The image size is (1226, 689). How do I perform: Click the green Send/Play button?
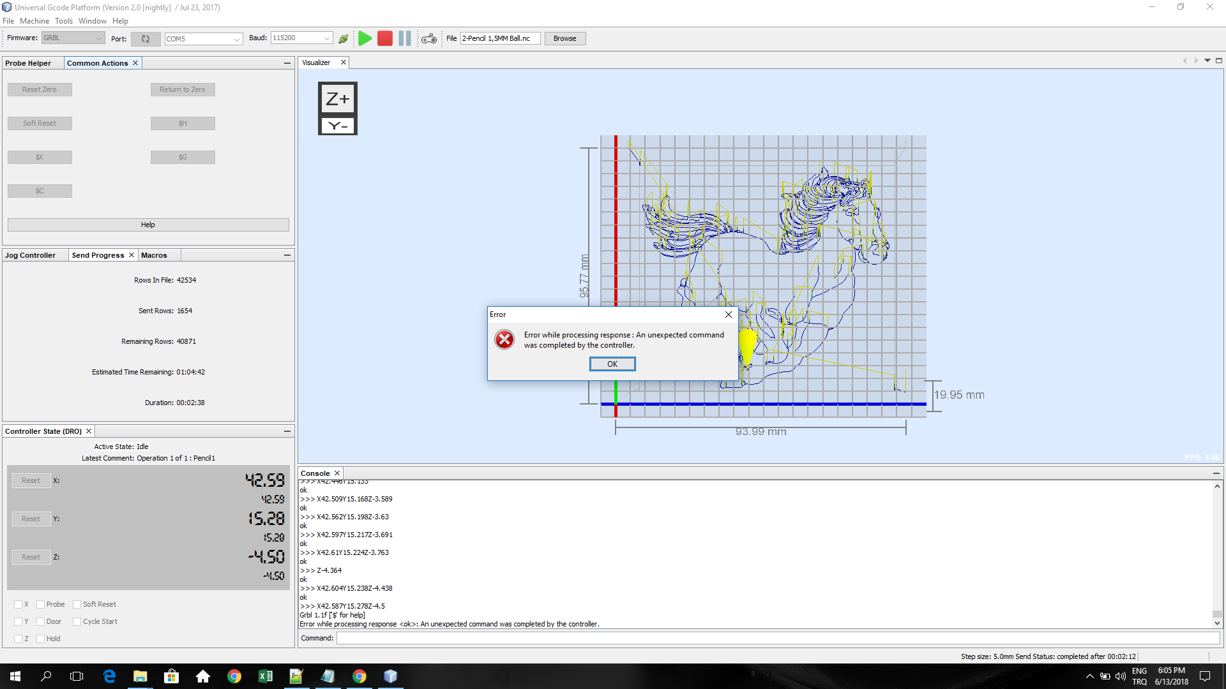coord(365,38)
